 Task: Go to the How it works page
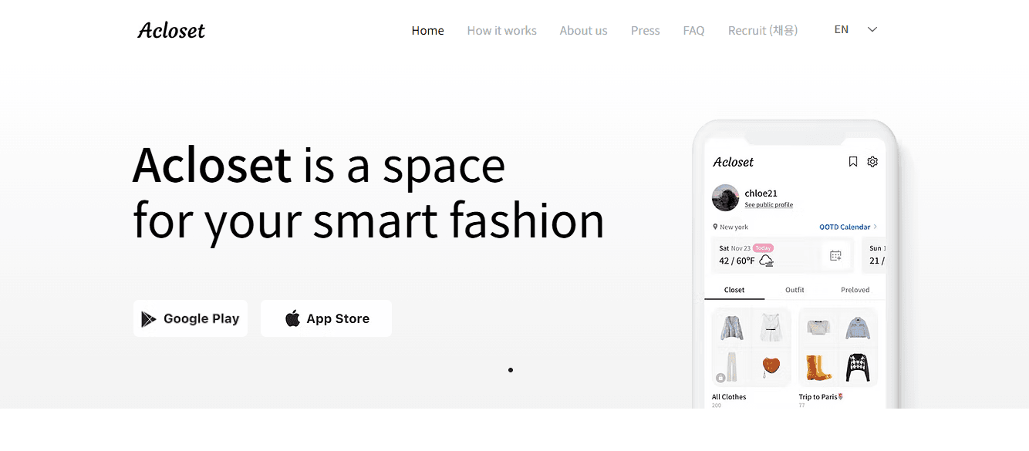[x=501, y=31]
